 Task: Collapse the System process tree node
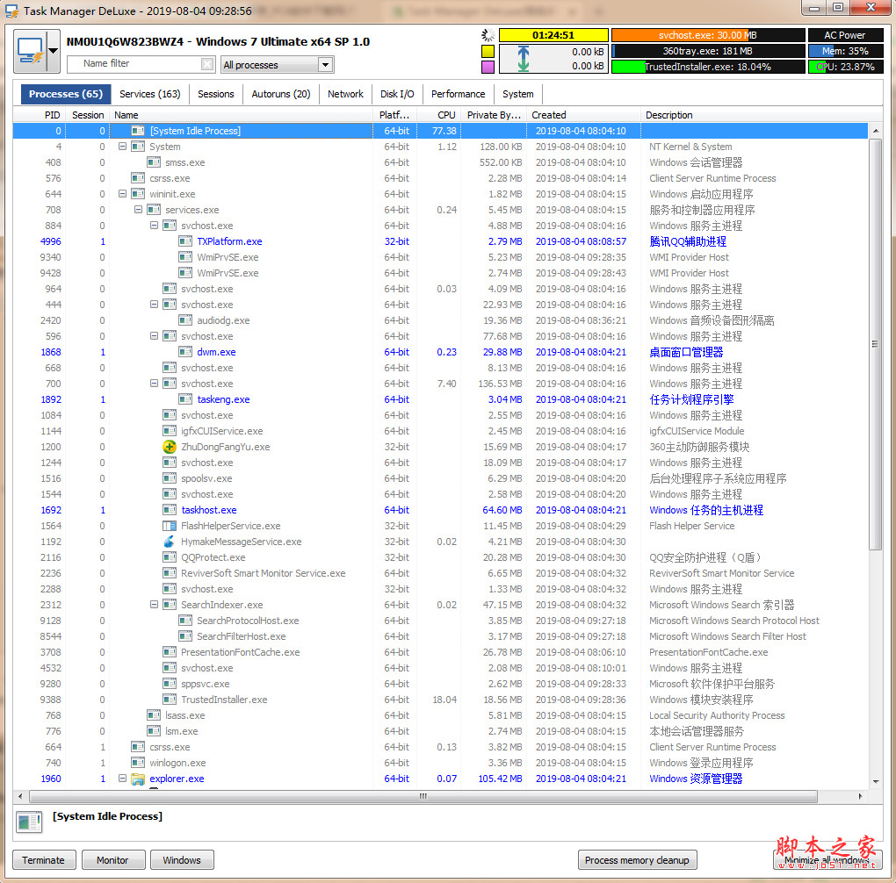coord(122,147)
